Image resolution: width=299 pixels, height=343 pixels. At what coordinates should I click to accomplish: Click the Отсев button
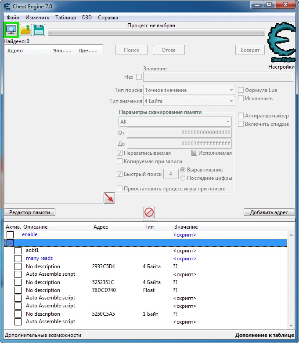click(x=169, y=50)
